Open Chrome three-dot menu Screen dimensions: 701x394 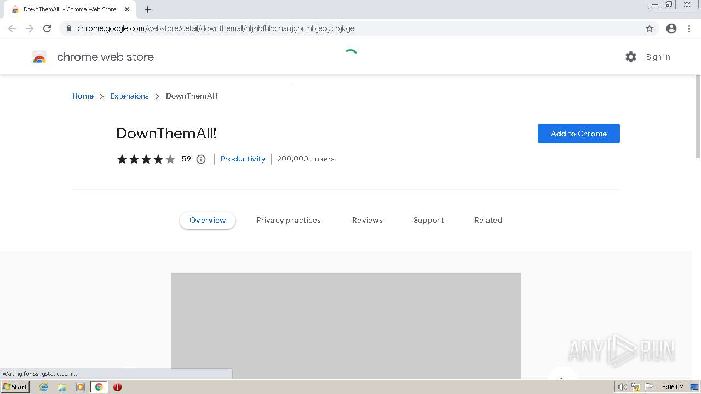[x=689, y=28]
